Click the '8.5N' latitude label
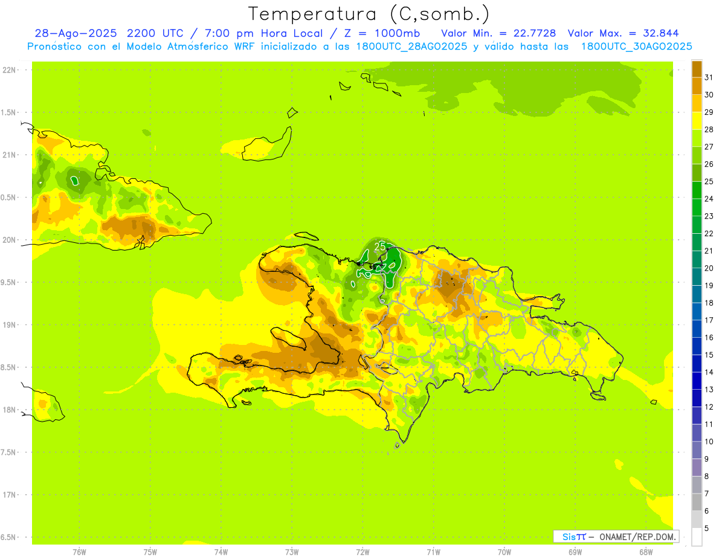This screenshot has width=725, height=560. pyautogui.click(x=9, y=367)
